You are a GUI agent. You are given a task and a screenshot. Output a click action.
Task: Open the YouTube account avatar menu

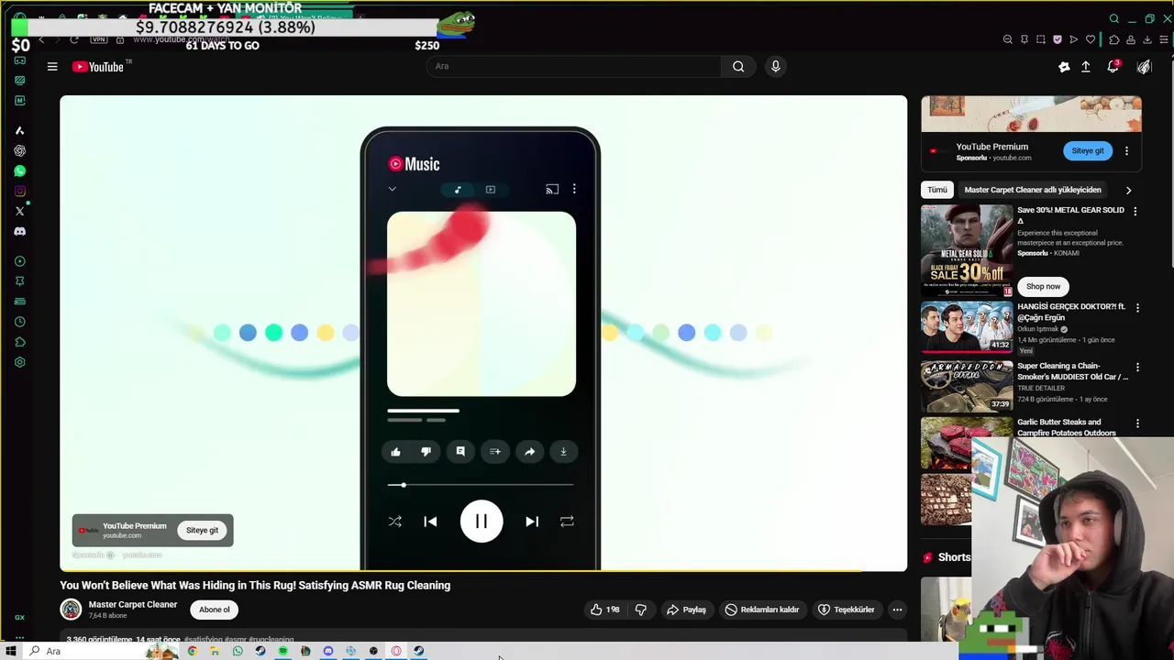pos(1144,67)
